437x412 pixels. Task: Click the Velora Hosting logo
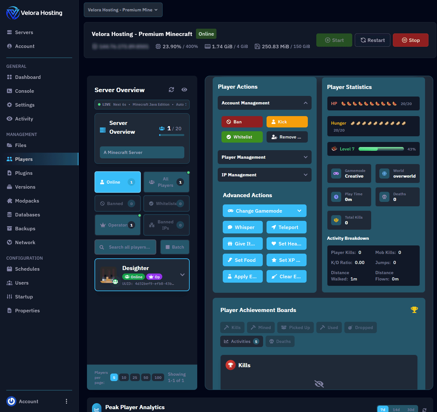pyautogui.click(x=13, y=13)
